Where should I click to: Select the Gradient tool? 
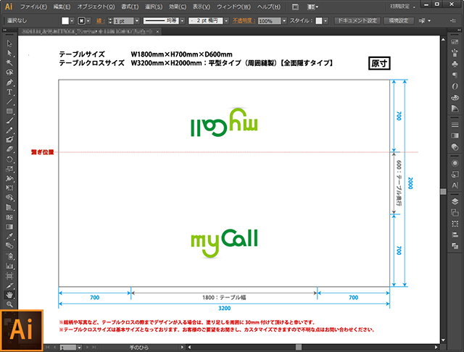(9, 227)
